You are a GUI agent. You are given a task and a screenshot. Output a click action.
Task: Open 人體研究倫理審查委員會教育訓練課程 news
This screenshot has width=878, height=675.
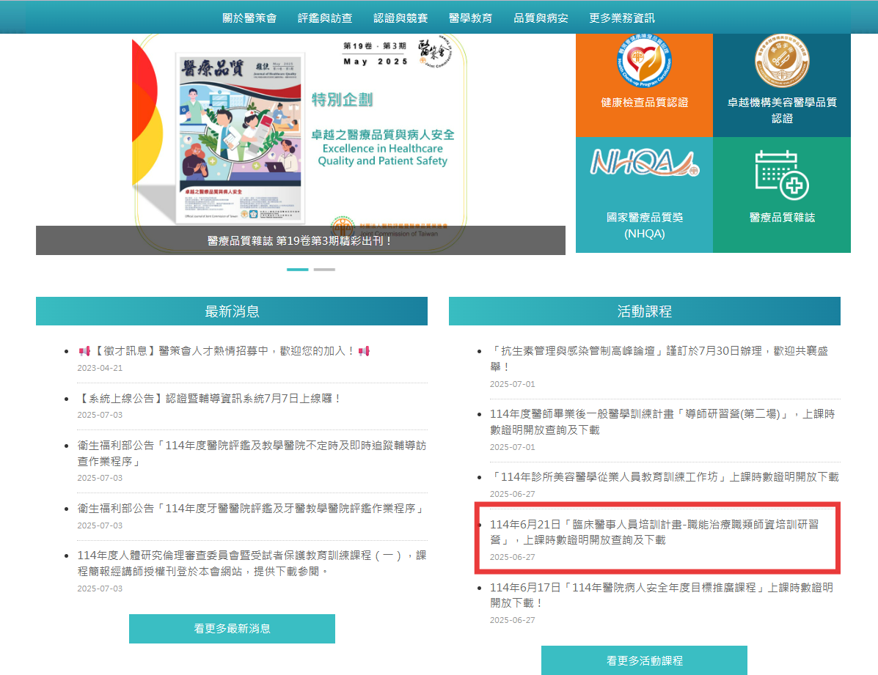pos(252,563)
